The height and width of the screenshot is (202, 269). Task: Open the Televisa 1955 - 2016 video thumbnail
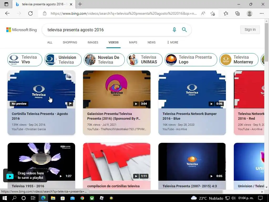[41, 162]
